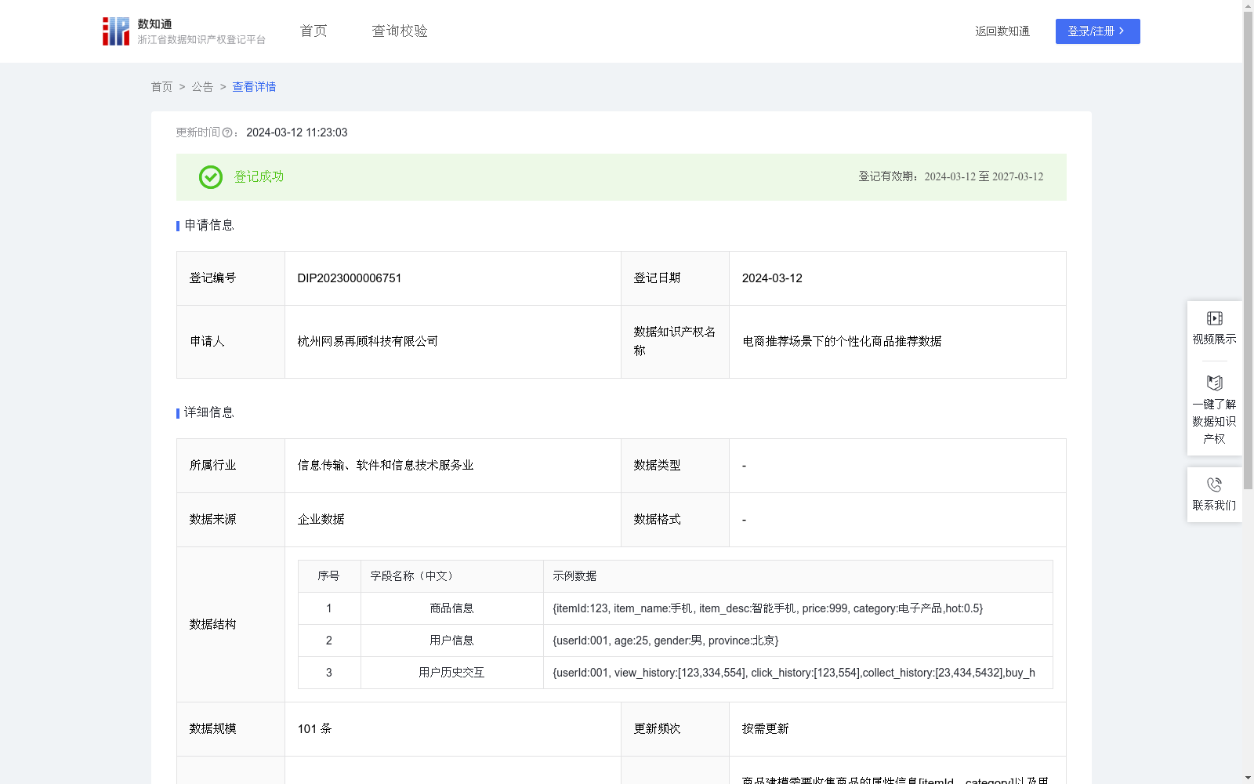Click the green 登记成功 checkmark icon
The width and height of the screenshot is (1254, 784).
coord(211,177)
